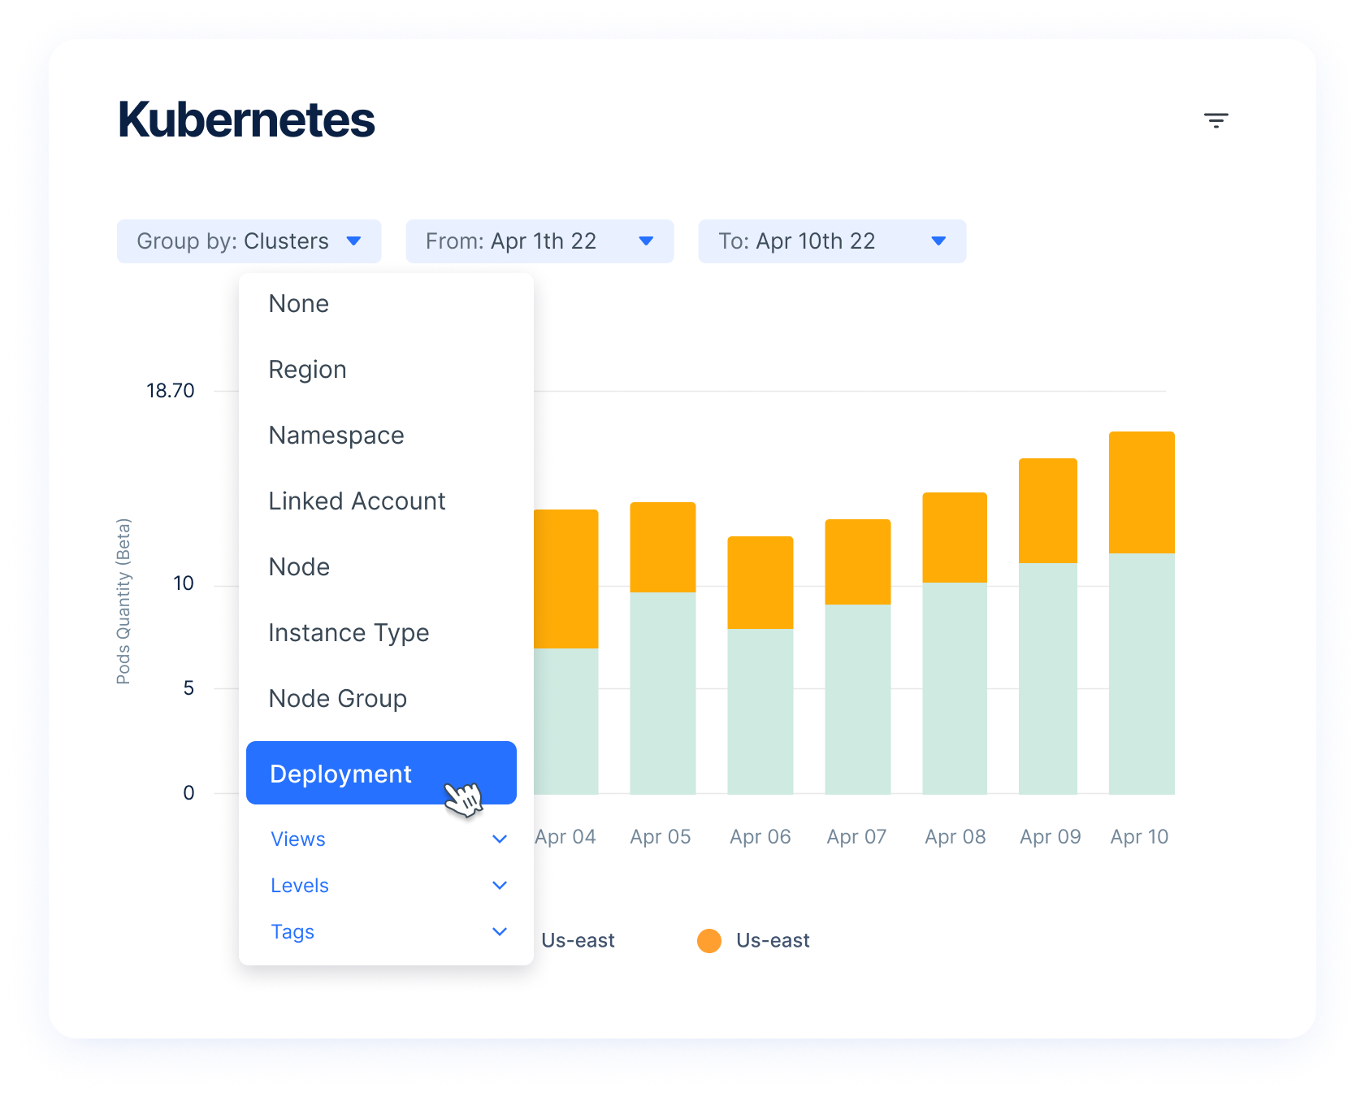Choose Namespace from the menu

coord(336,436)
